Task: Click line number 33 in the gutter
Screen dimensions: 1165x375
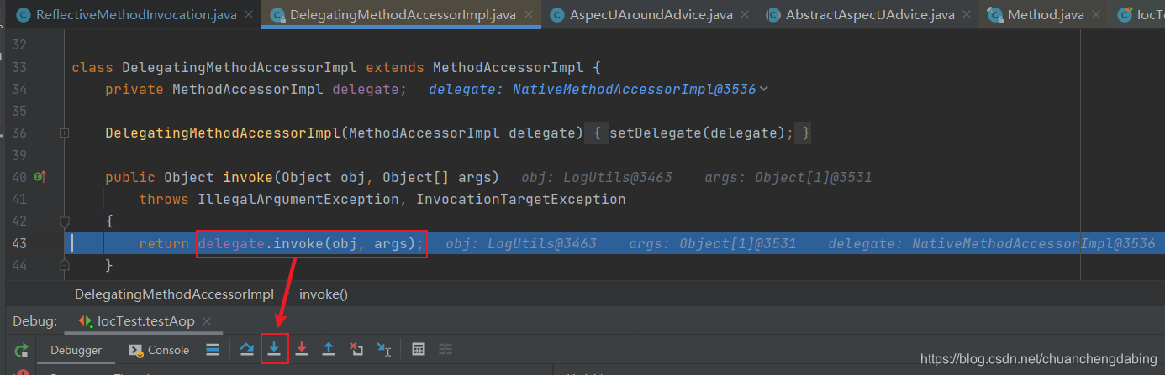Action: point(19,67)
